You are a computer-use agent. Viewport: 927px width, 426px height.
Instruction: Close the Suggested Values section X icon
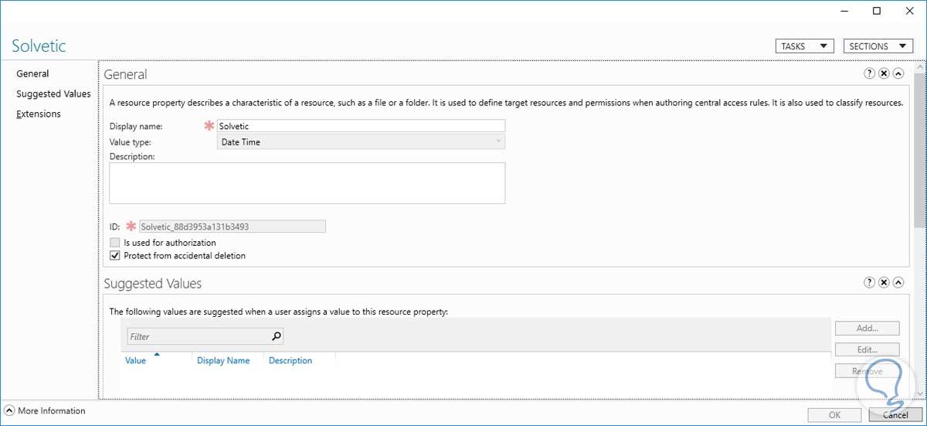point(884,283)
